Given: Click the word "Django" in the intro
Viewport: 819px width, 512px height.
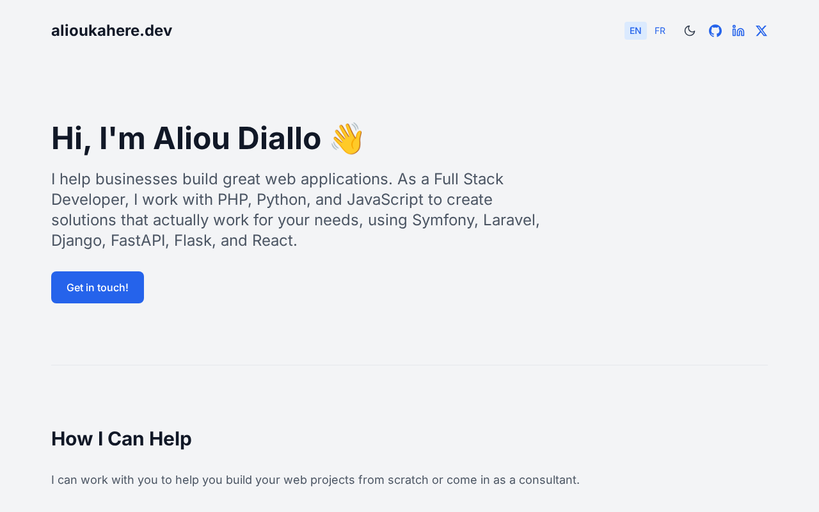Looking at the screenshot, I should pos(76,241).
